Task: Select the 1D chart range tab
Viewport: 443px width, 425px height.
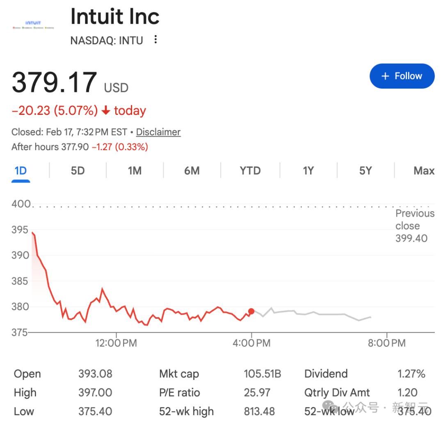Action: [21, 171]
